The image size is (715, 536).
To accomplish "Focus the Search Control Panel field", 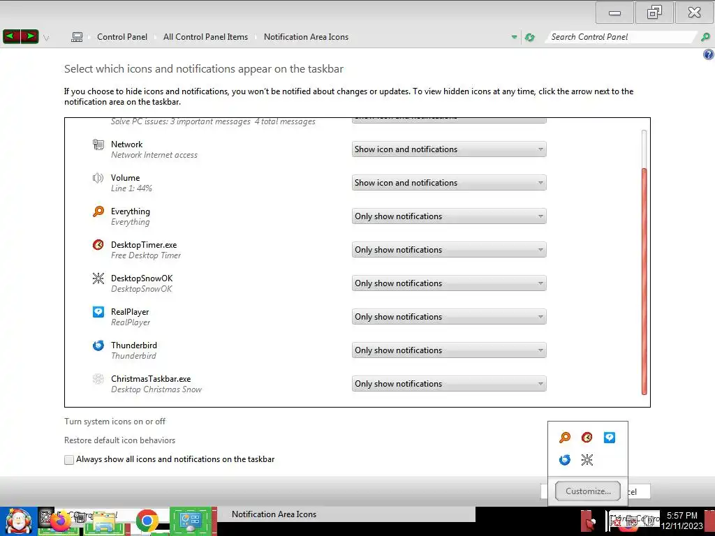I will (620, 37).
